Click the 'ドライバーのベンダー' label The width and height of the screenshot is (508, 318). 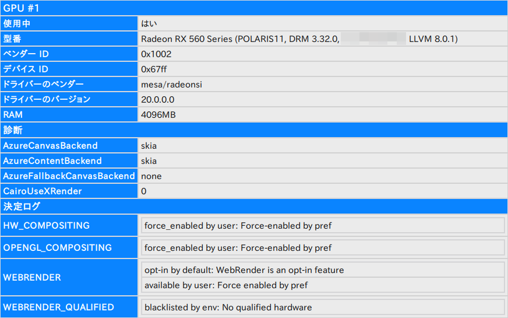click(69, 85)
